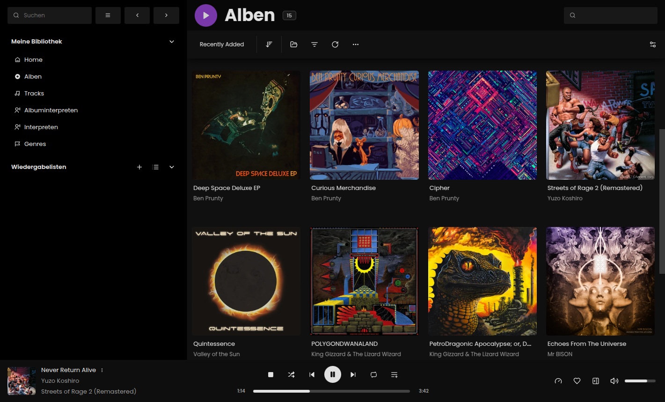Play all albums with purple play button
This screenshot has height=402, width=665.
click(206, 15)
